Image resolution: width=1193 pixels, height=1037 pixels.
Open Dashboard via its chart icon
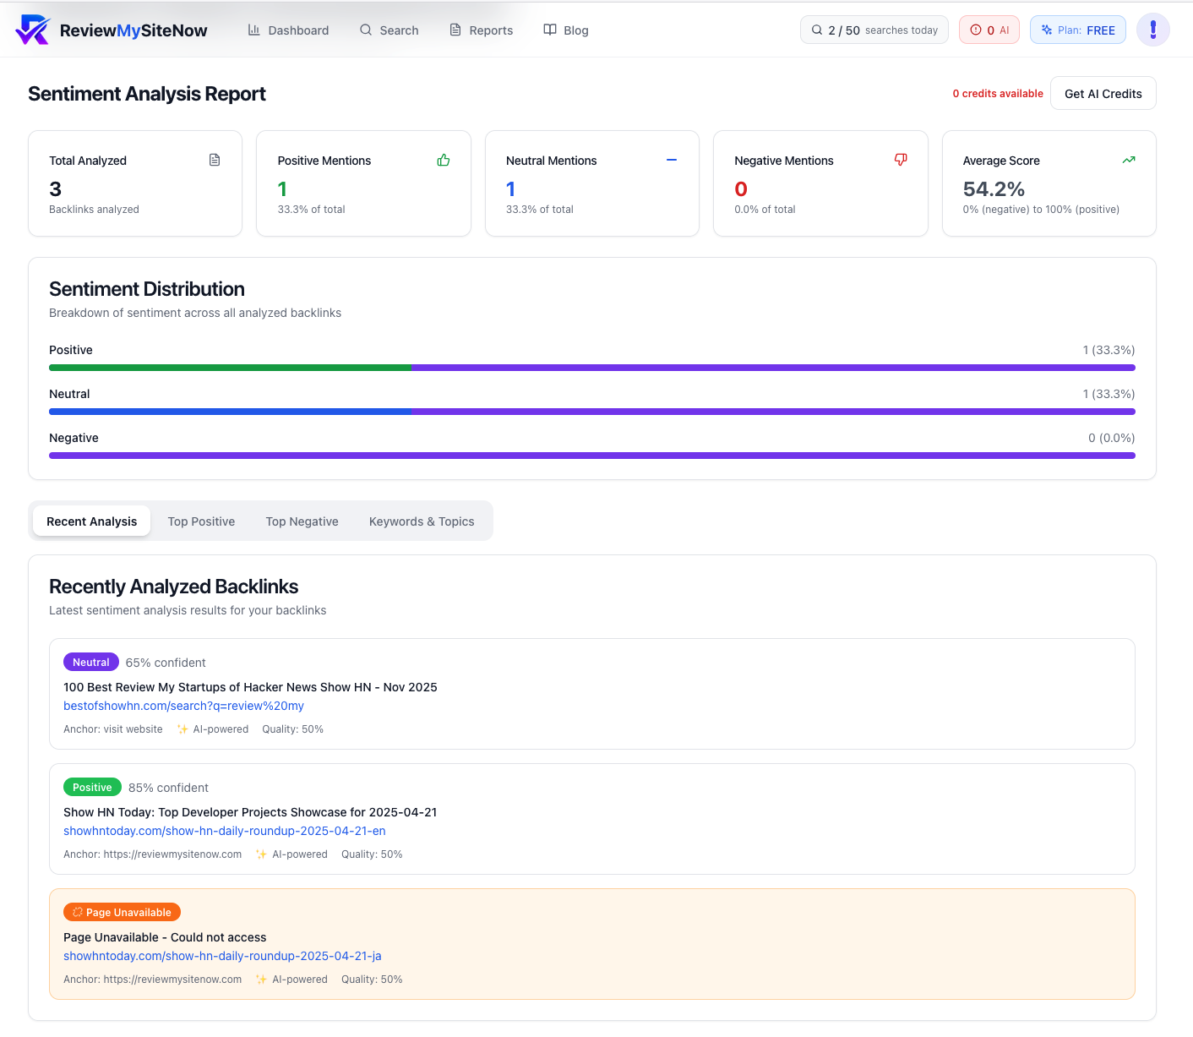[253, 30]
